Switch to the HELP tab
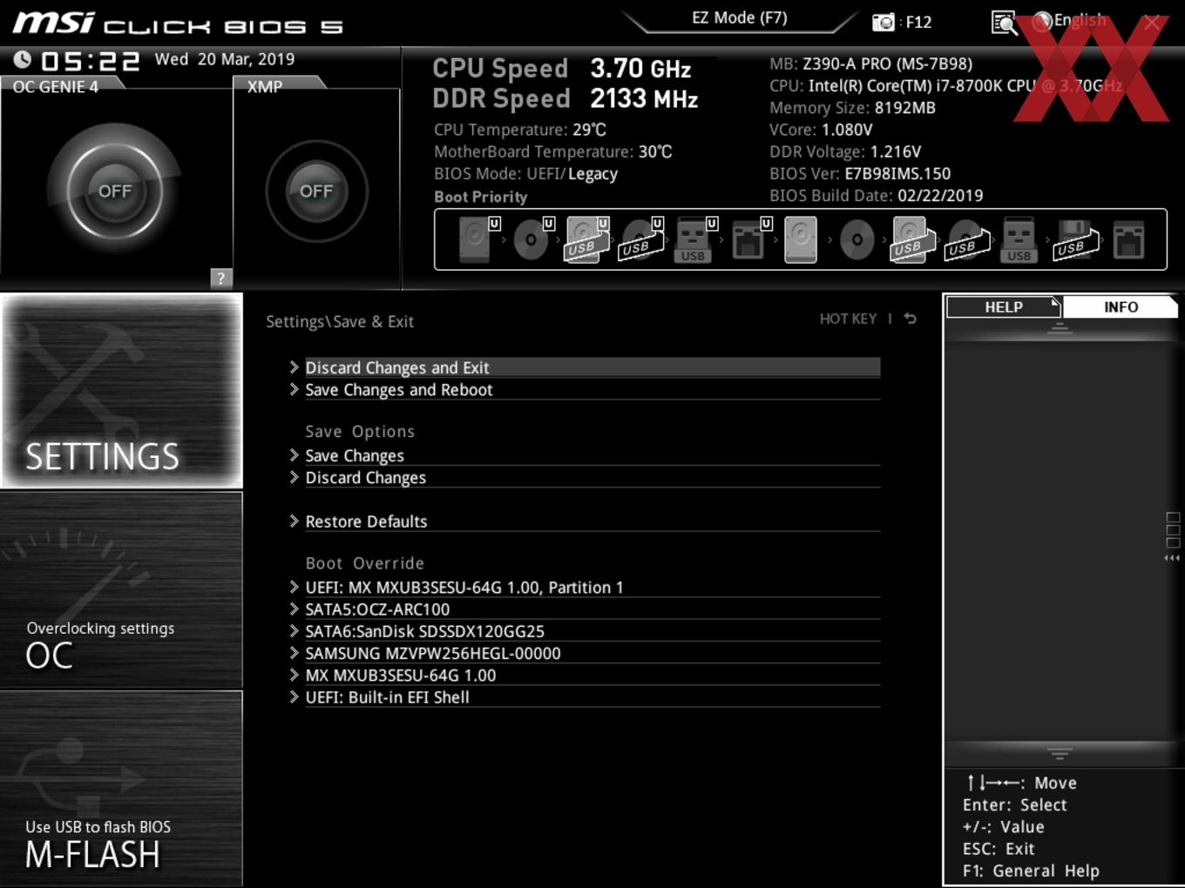Screen dimensions: 1185x888 click(1004, 307)
